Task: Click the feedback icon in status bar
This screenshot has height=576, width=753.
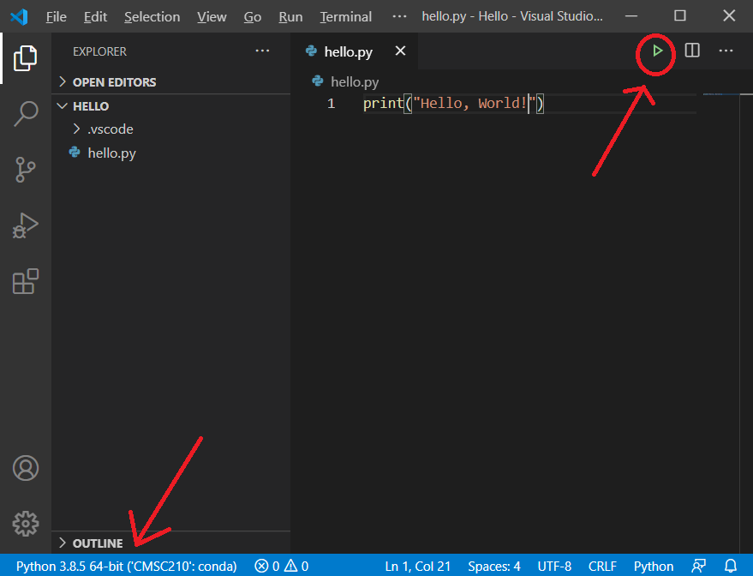Action: click(699, 566)
